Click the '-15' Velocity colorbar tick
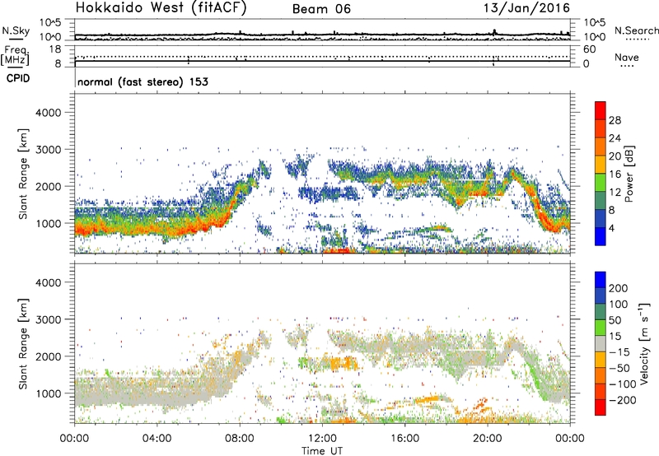The image size is (659, 456). point(619,351)
